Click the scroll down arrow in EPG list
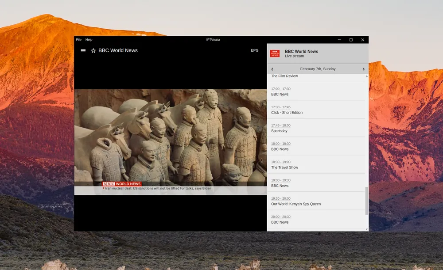 [x=366, y=229]
